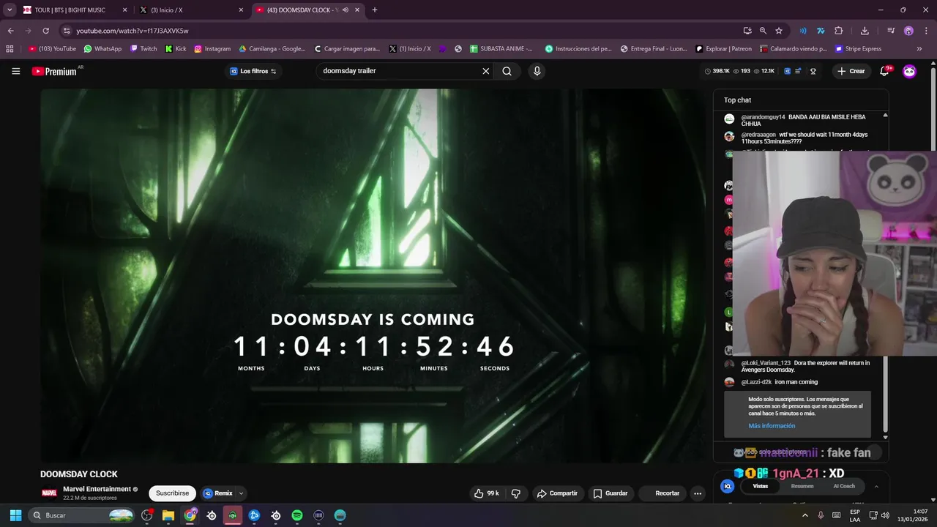Click the Suscribirse button
937x527 pixels.
172,493
